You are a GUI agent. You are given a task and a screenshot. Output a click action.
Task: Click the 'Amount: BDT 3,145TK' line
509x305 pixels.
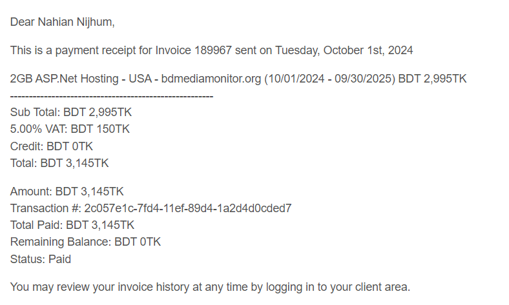(67, 192)
